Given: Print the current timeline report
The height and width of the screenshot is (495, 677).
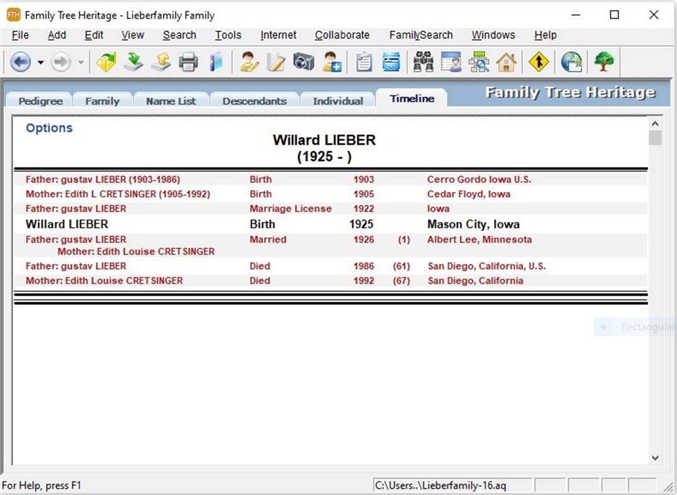Looking at the screenshot, I should tap(188, 62).
